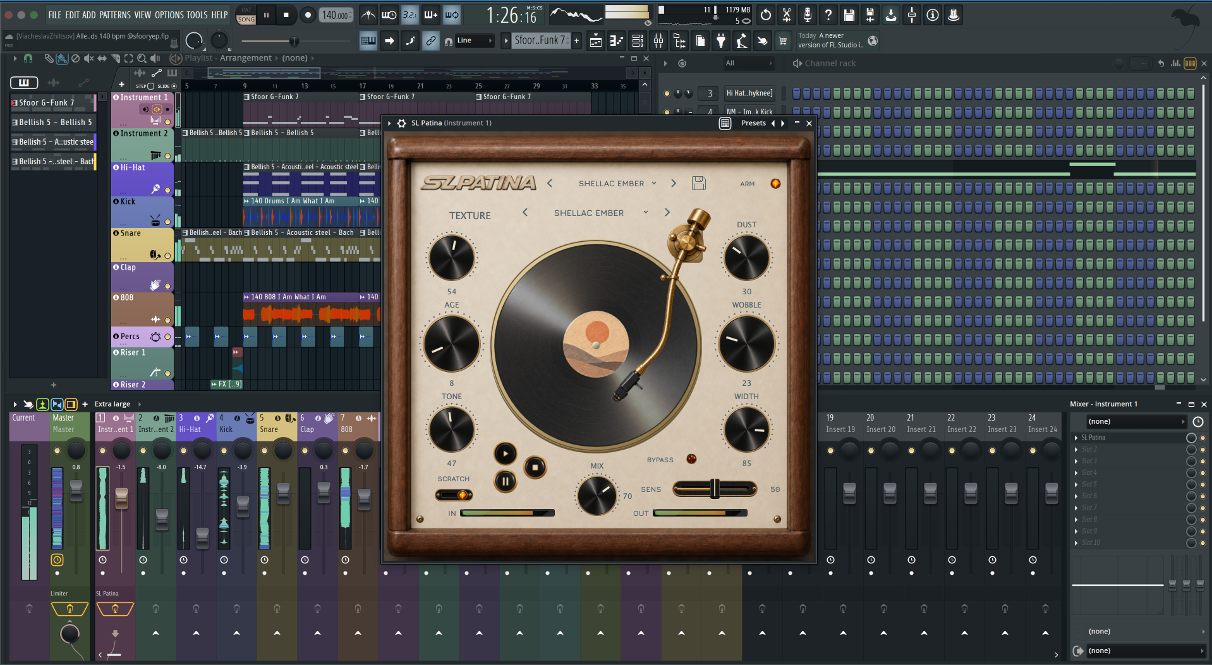Open pattern selector Sfoor..Funk 7
The width and height of the screenshot is (1212, 665).
pos(540,40)
